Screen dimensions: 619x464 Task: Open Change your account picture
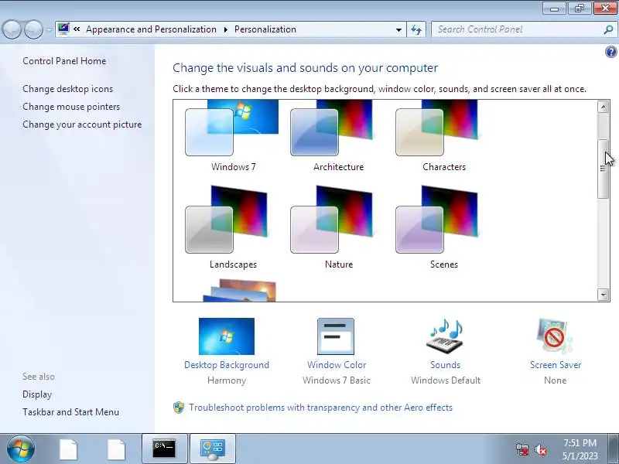tap(82, 125)
